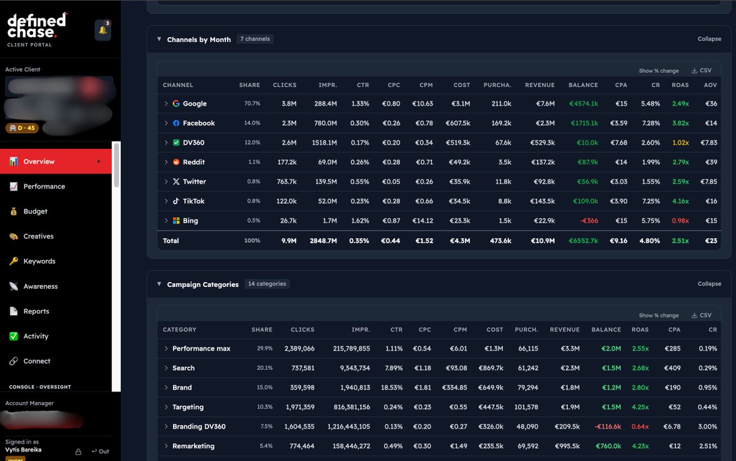
Task: Click CSV download icon in Channels table
Action: (x=694, y=70)
